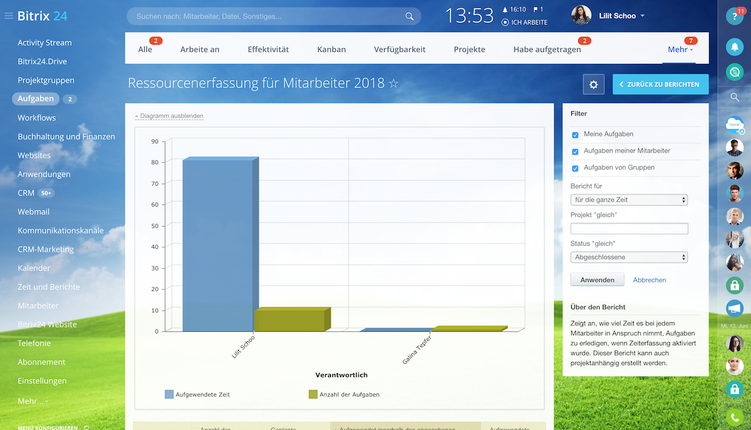
Task: Click the green phone call icon
Action: point(734,417)
